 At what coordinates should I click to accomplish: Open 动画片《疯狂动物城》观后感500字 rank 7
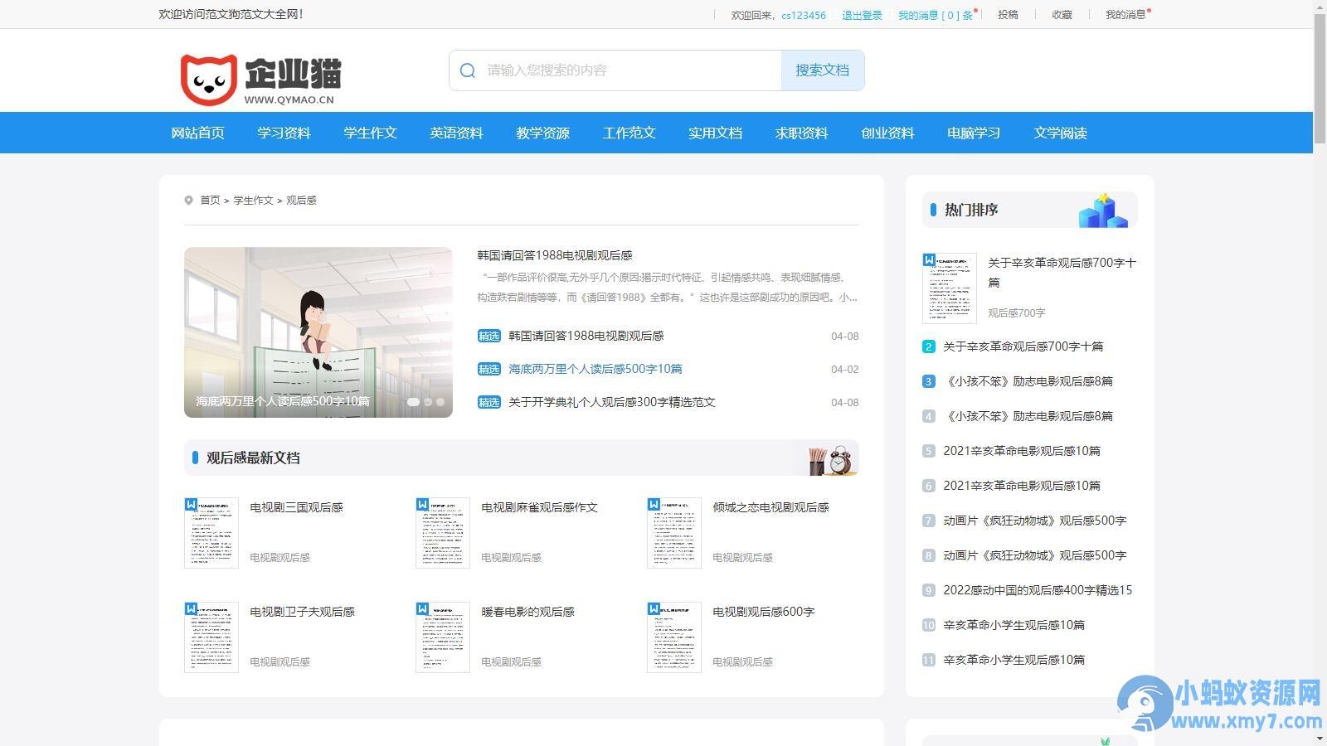click(1035, 521)
